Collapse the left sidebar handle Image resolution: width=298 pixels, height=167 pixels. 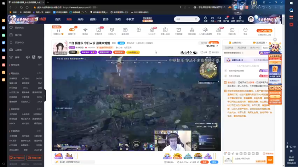click(x=44, y=95)
